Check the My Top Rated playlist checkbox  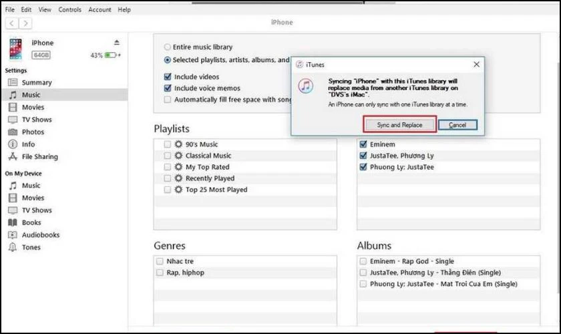coord(167,167)
